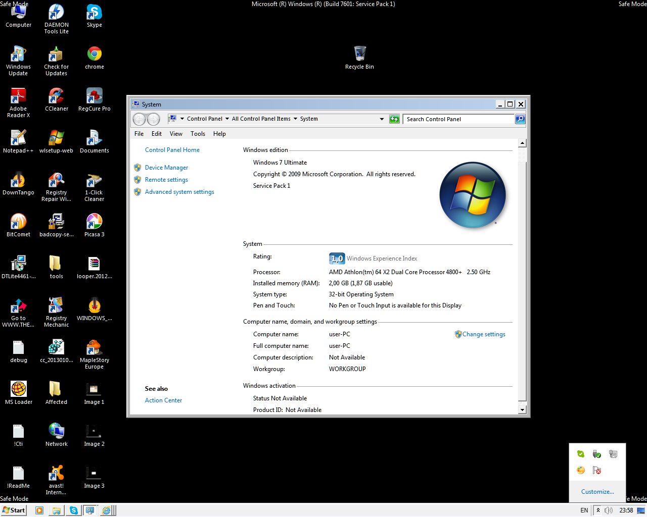The height and width of the screenshot is (517, 647).
Task: Expand dropdown arrow before Control Panel breadcrumb
Action: 182,119
